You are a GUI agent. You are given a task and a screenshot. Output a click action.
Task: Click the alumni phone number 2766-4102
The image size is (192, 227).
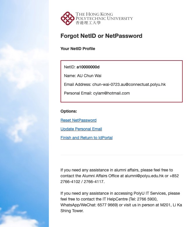click(x=69, y=182)
